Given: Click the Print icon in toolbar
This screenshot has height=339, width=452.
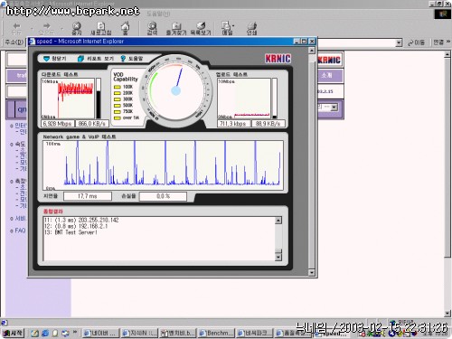Looking at the screenshot, I should [252, 26].
